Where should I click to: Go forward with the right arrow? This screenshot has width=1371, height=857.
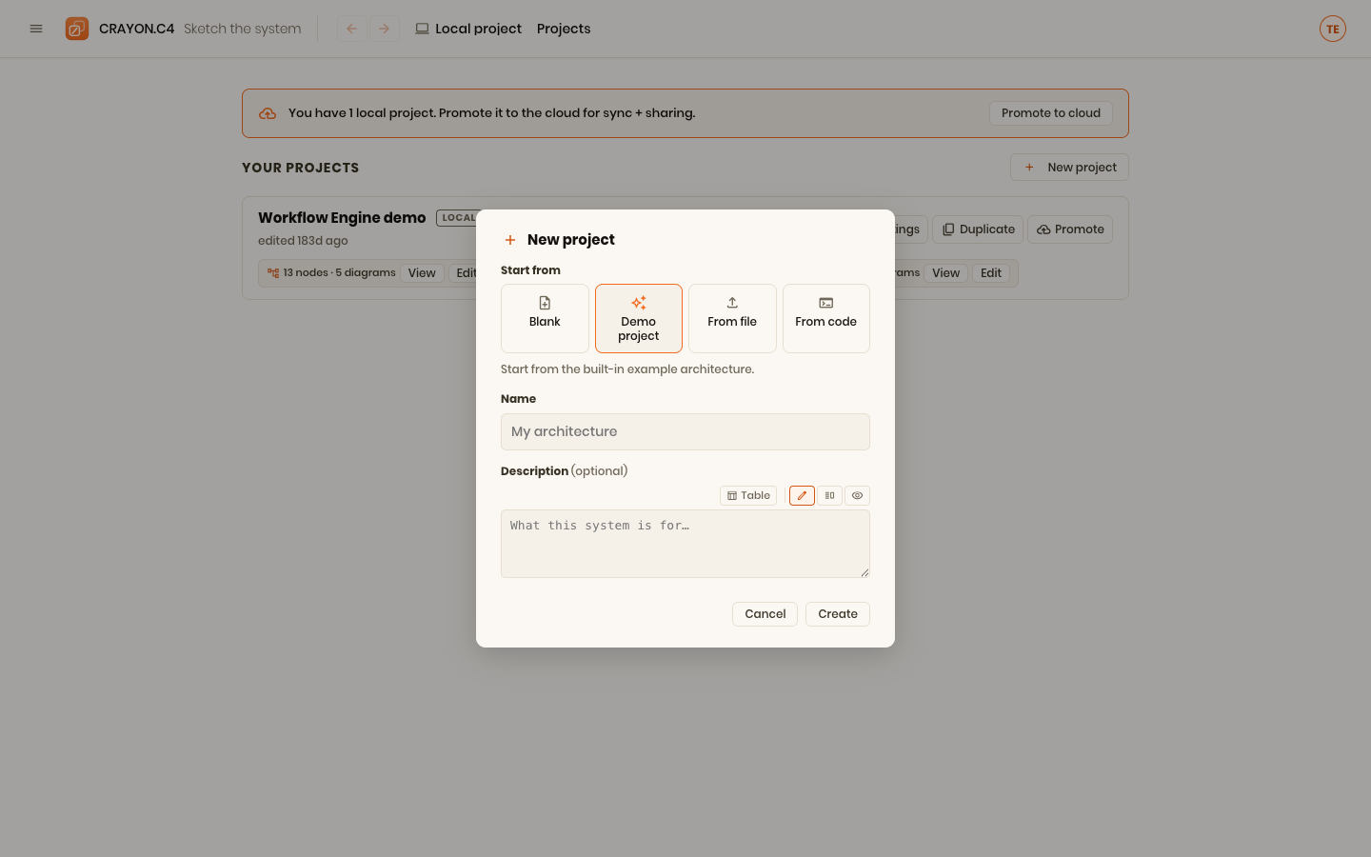click(x=385, y=29)
